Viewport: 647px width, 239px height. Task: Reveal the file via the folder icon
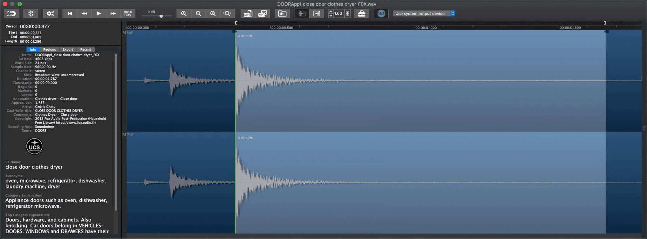pos(282,13)
